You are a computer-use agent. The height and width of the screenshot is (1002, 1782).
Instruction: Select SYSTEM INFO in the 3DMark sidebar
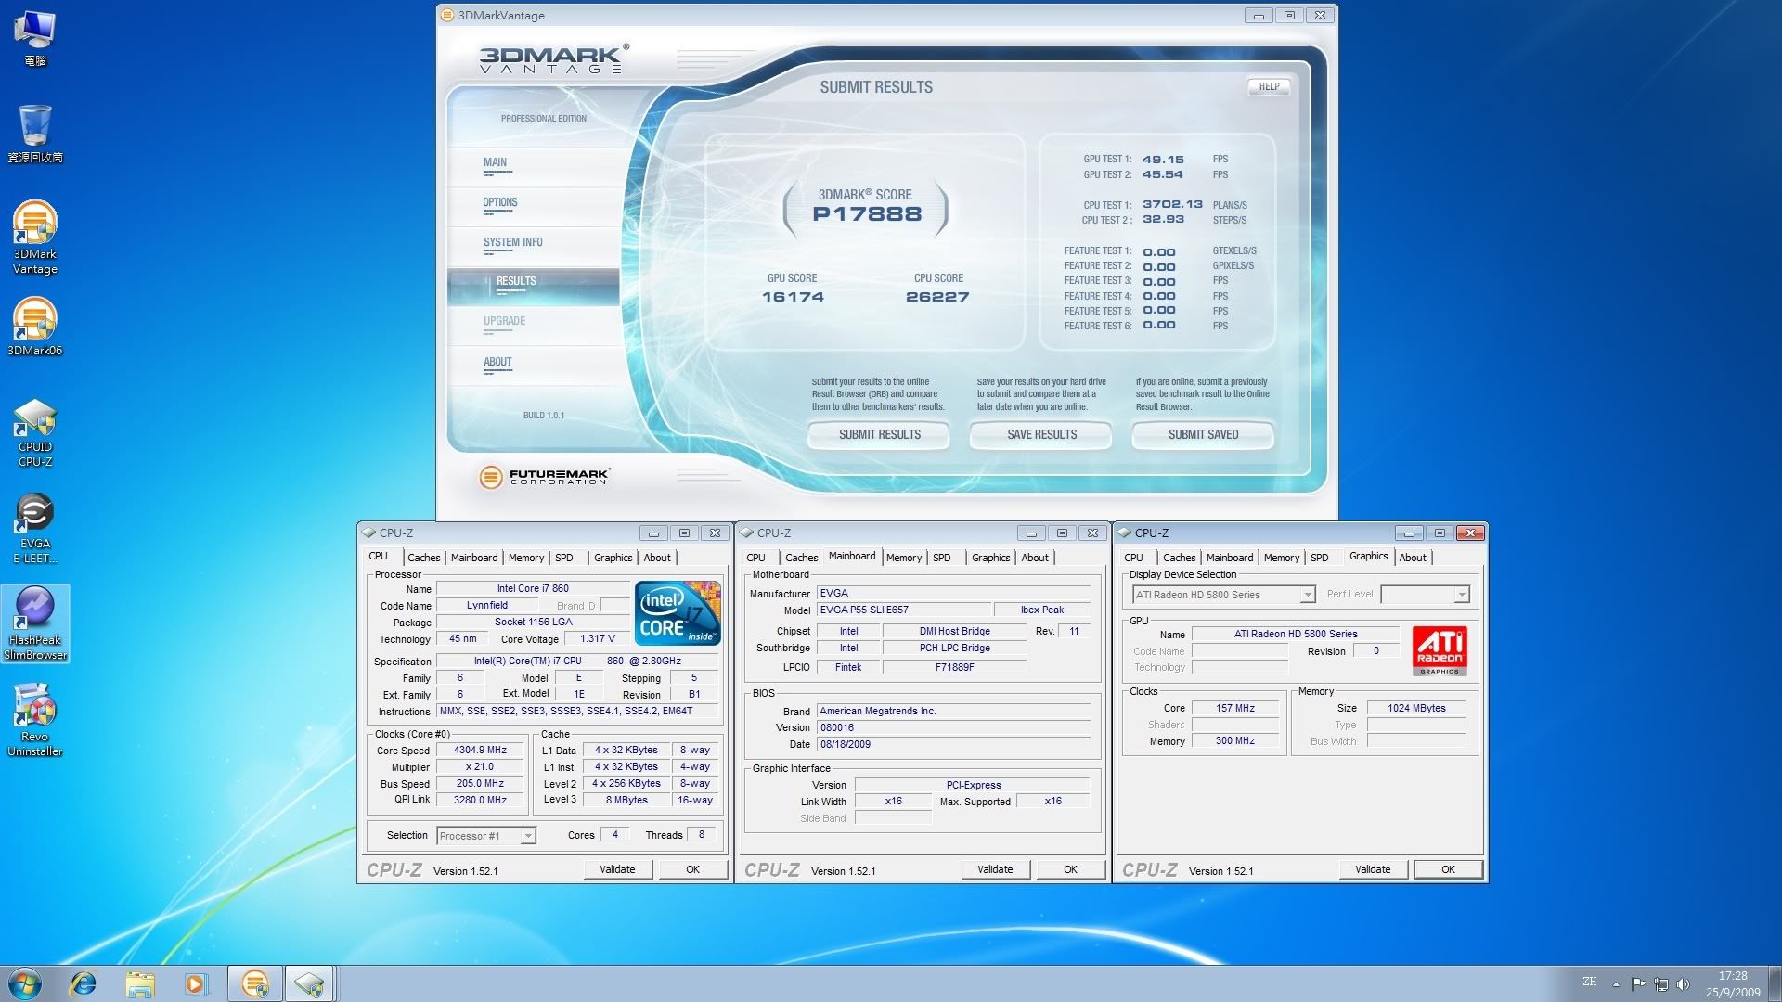click(512, 242)
